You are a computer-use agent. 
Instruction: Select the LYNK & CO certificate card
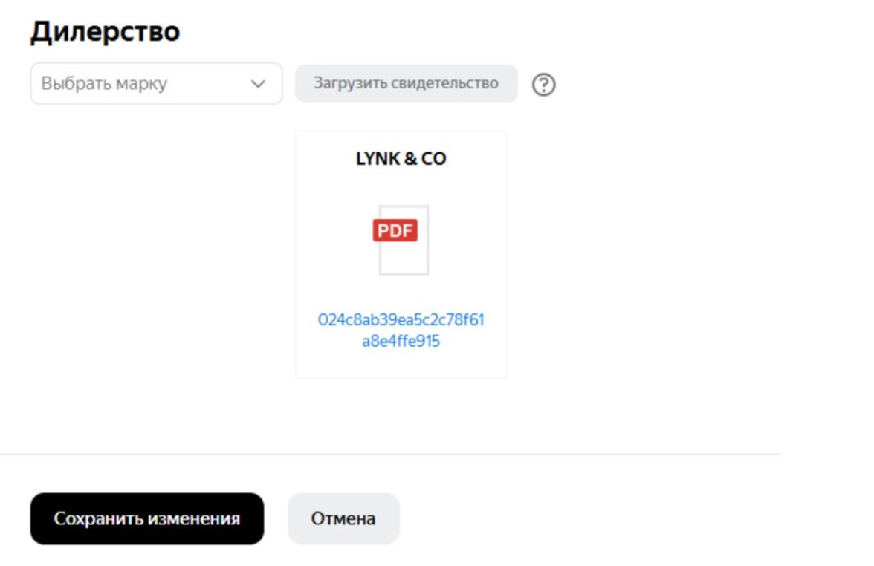coord(401,255)
